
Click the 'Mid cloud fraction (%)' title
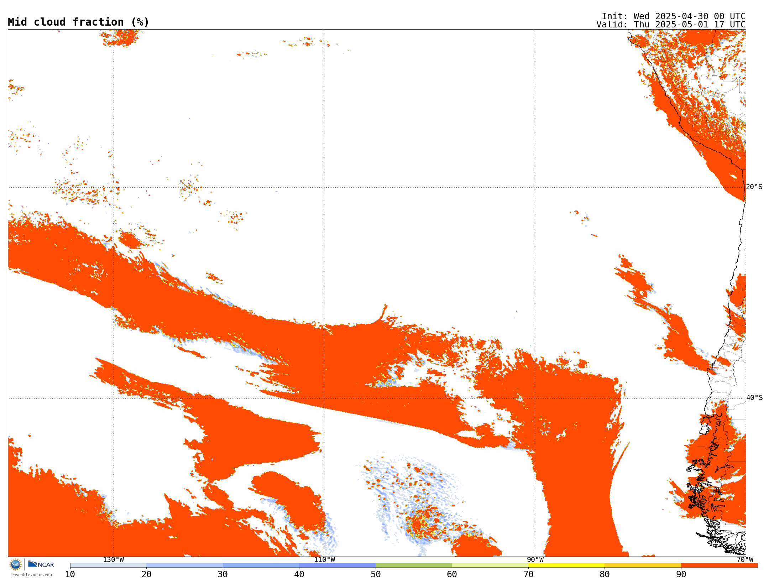(x=78, y=22)
